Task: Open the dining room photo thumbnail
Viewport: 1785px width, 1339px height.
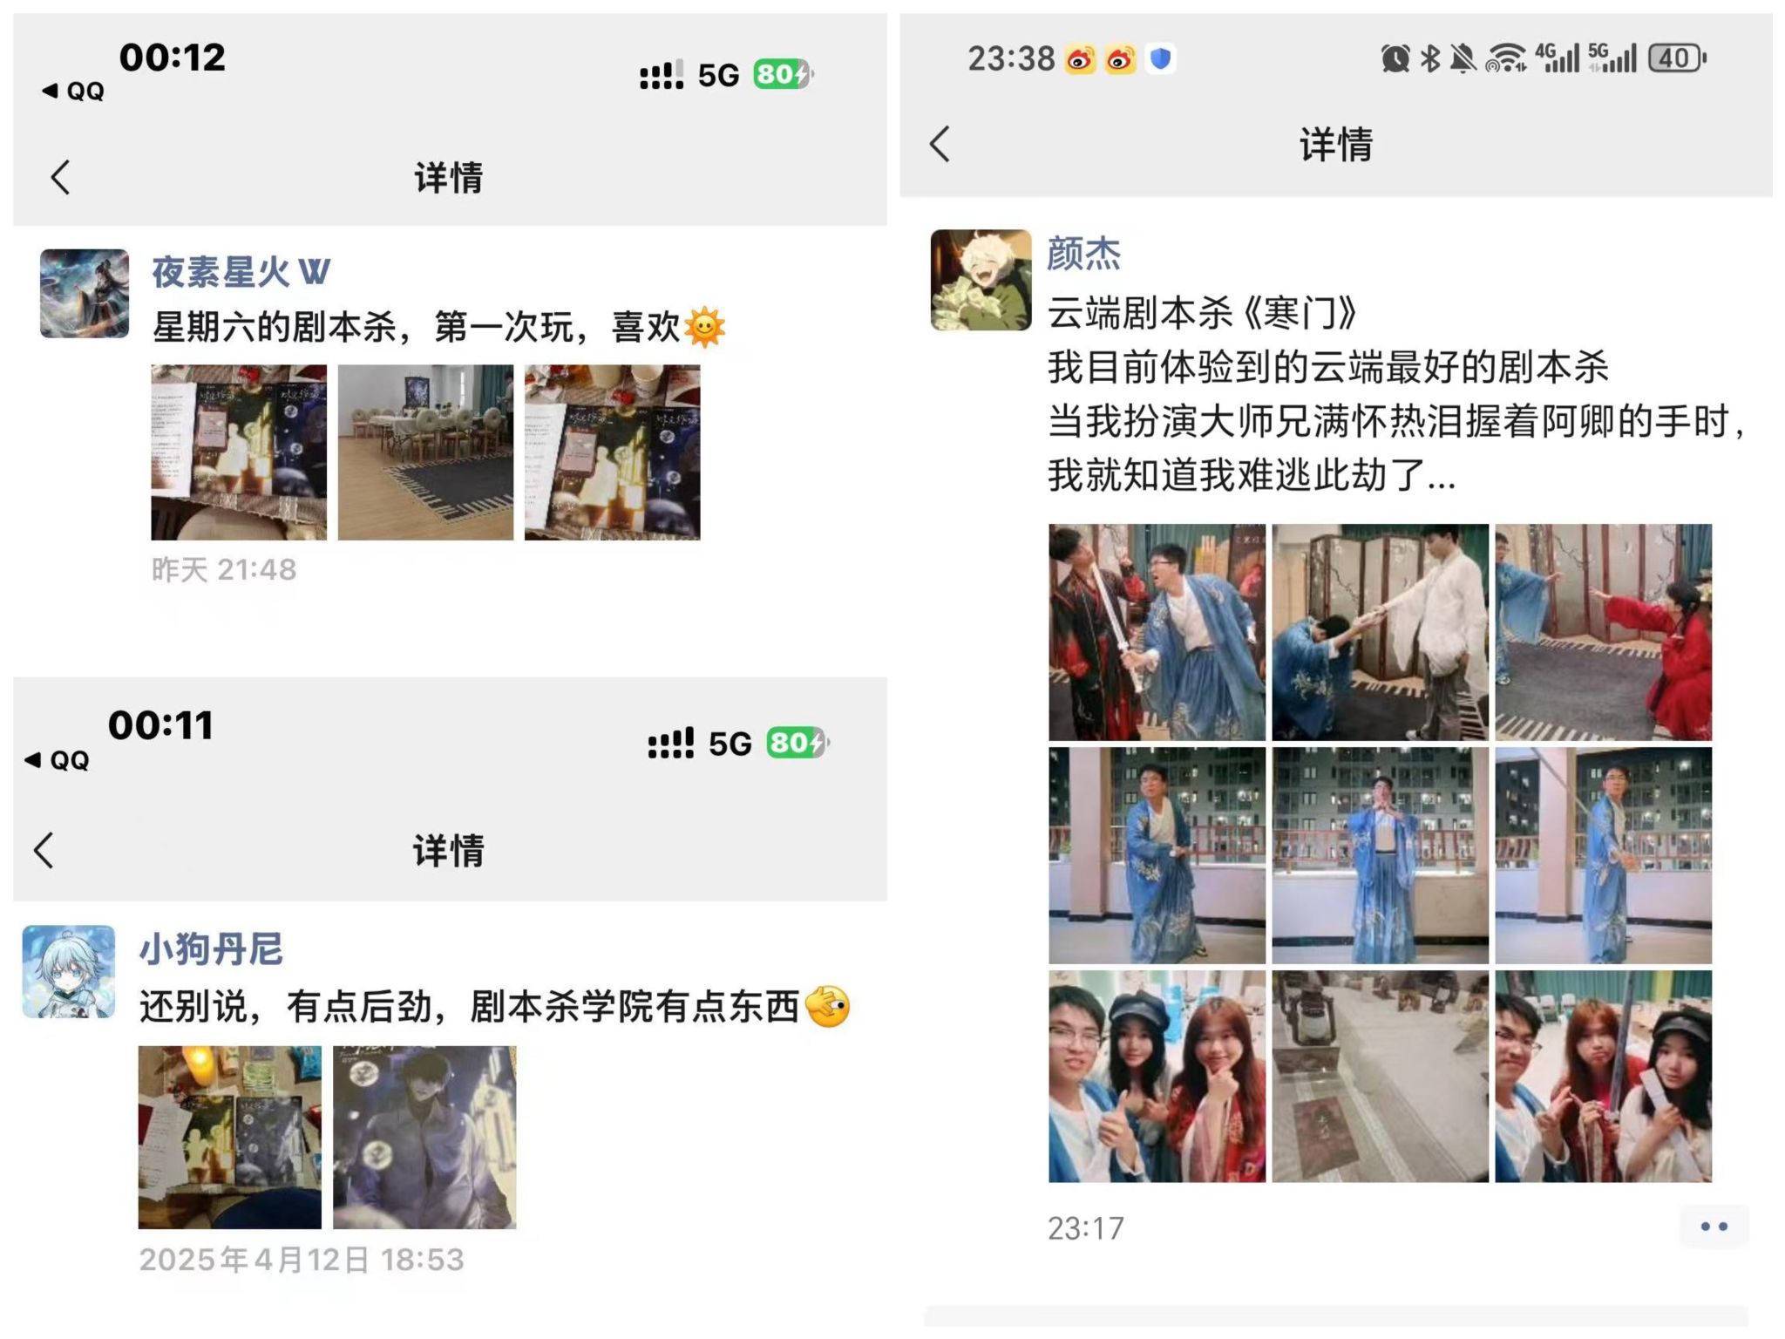Action: pyautogui.click(x=426, y=452)
